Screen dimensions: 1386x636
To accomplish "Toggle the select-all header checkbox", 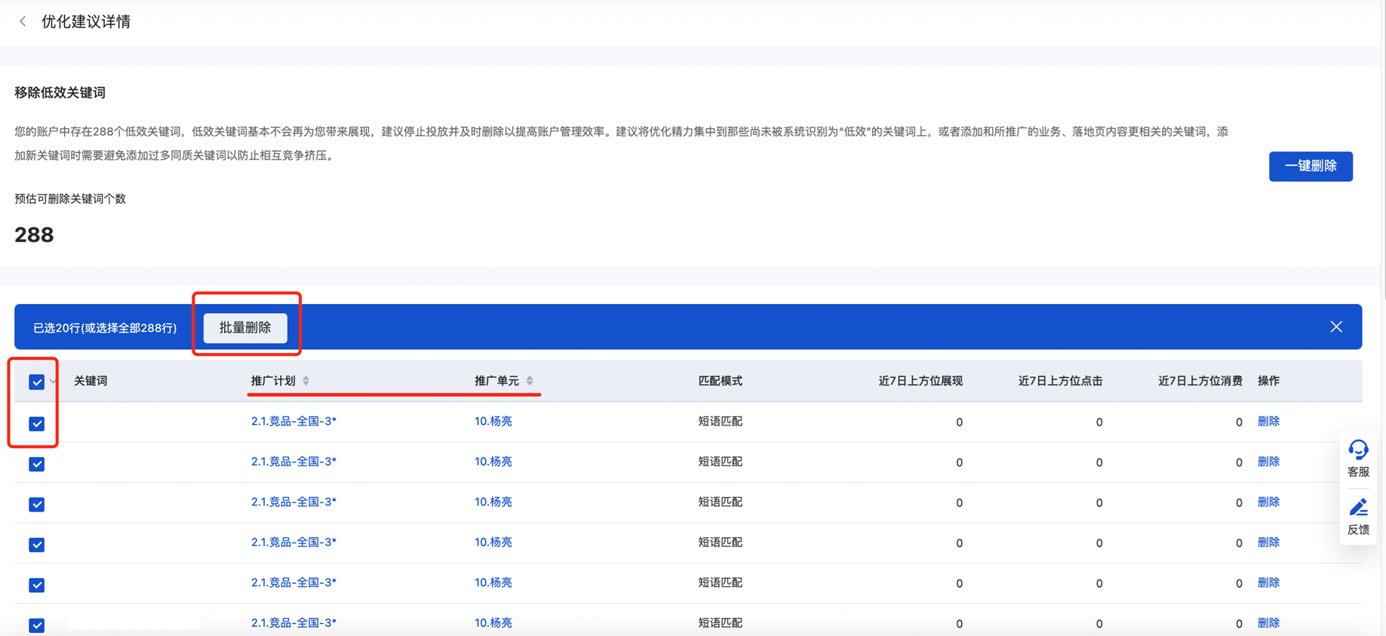I will [x=36, y=382].
